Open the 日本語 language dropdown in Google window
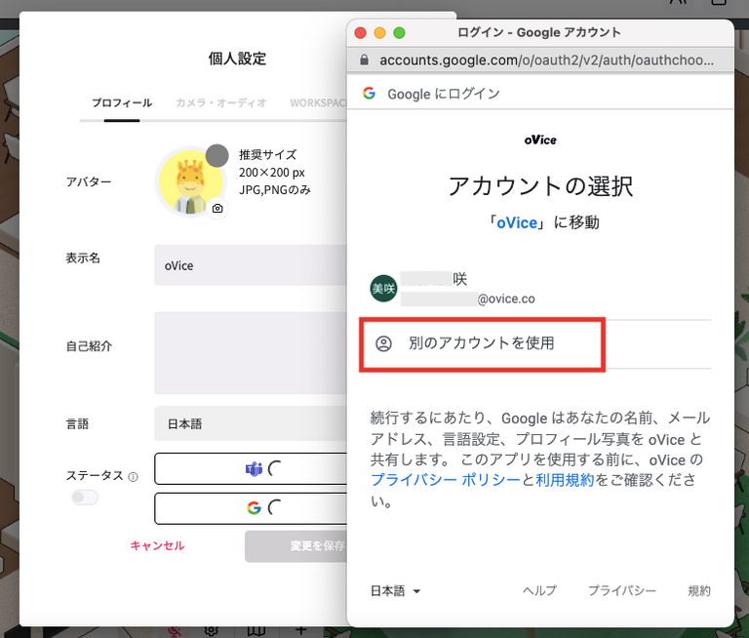Image resolution: width=749 pixels, height=638 pixels. pos(396,591)
